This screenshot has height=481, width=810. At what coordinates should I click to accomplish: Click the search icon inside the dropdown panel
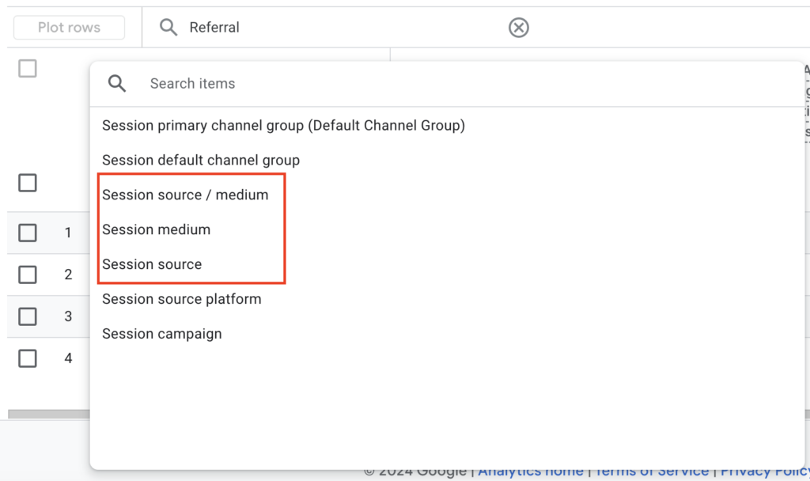[x=117, y=83]
